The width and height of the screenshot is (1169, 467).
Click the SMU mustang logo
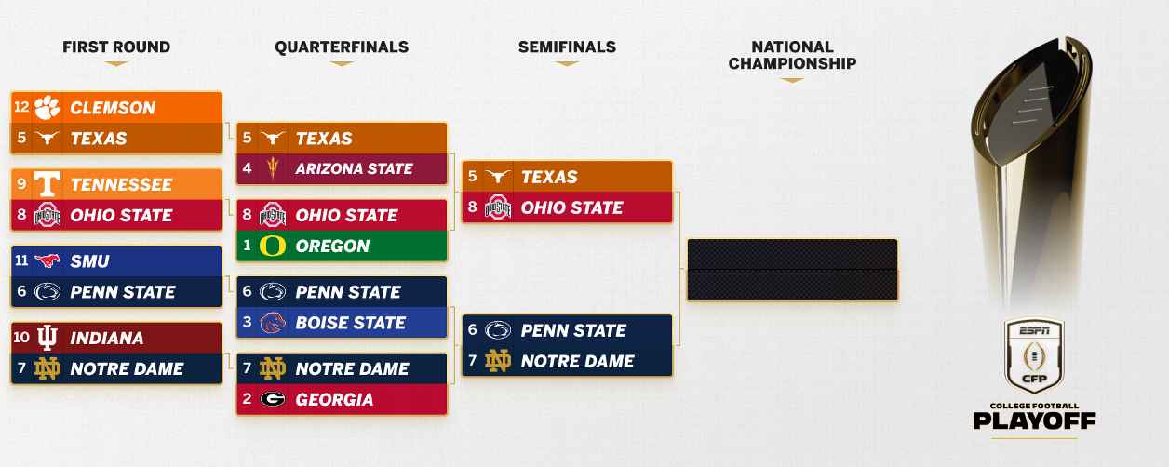click(x=47, y=261)
